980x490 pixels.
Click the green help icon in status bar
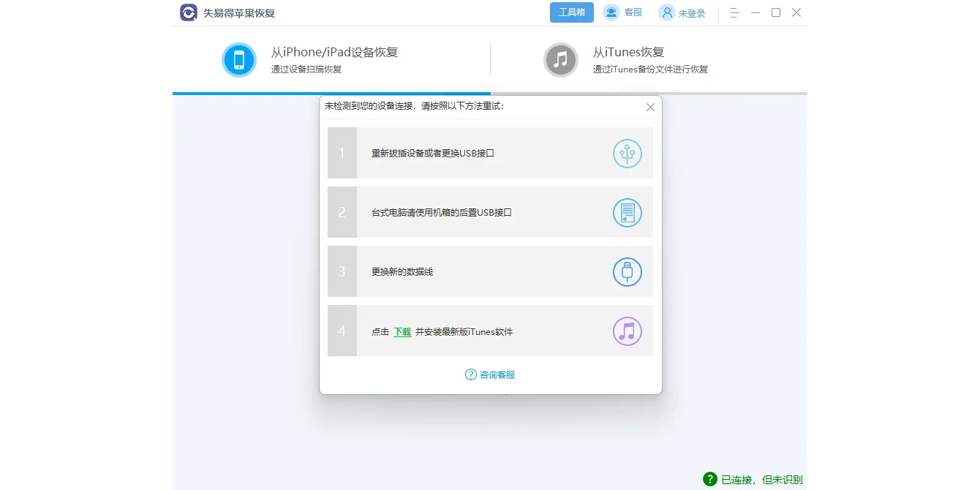pos(710,479)
